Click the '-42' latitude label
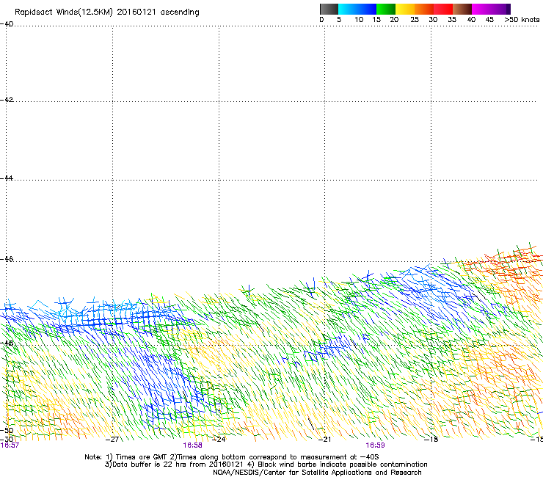 click(7, 100)
